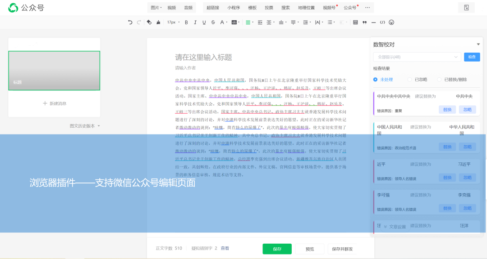Open the 全部提示(48) filter dropdown
The width and height of the screenshot is (487, 259).
417,57
